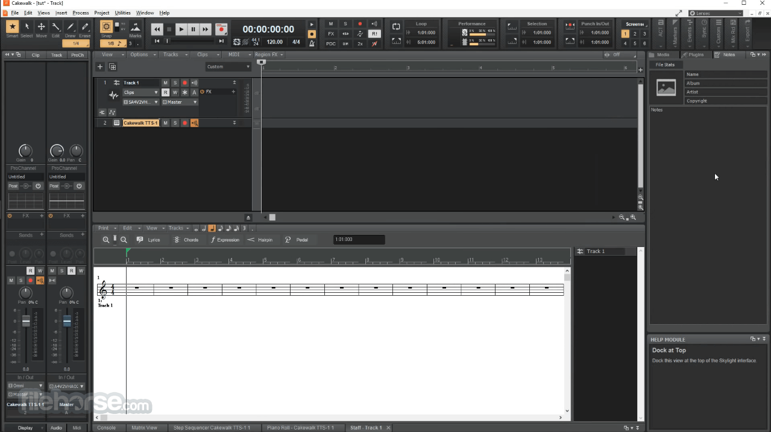The width and height of the screenshot is (771, 432).
Task: Toggle loop on/off icon
Action: [396, 27]
